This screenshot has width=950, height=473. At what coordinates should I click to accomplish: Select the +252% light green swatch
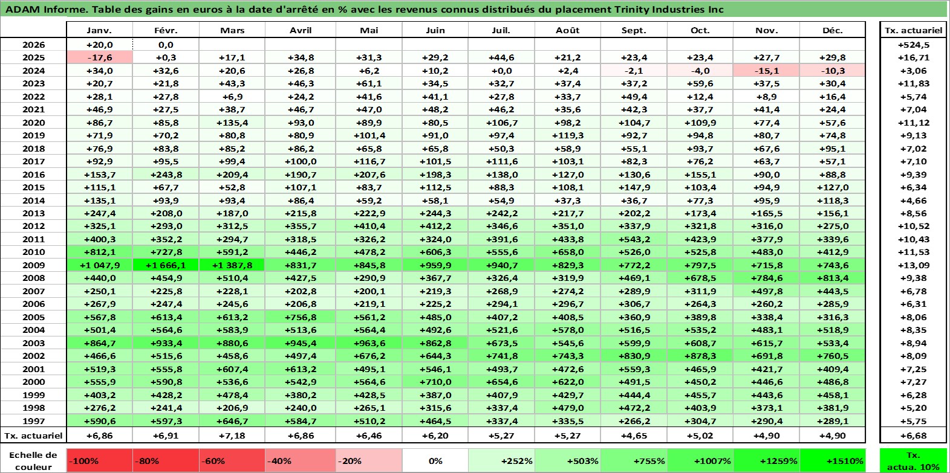coord(501,460)
